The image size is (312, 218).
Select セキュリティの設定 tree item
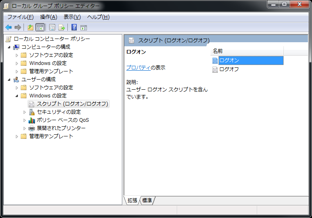click(58, 112)
